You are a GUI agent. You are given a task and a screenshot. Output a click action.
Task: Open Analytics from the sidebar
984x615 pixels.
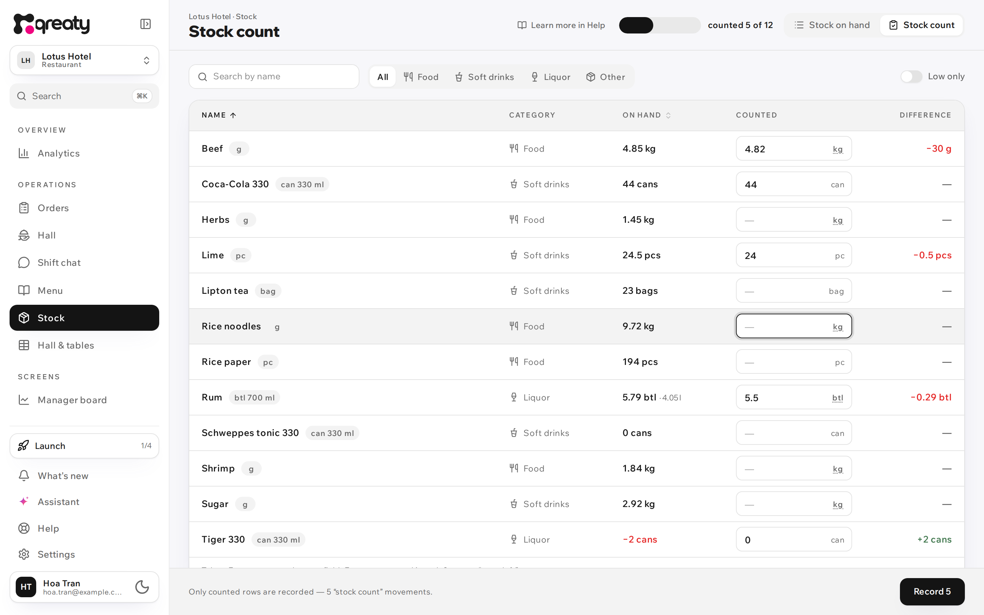pyautogui.click(x=84, y=153)
